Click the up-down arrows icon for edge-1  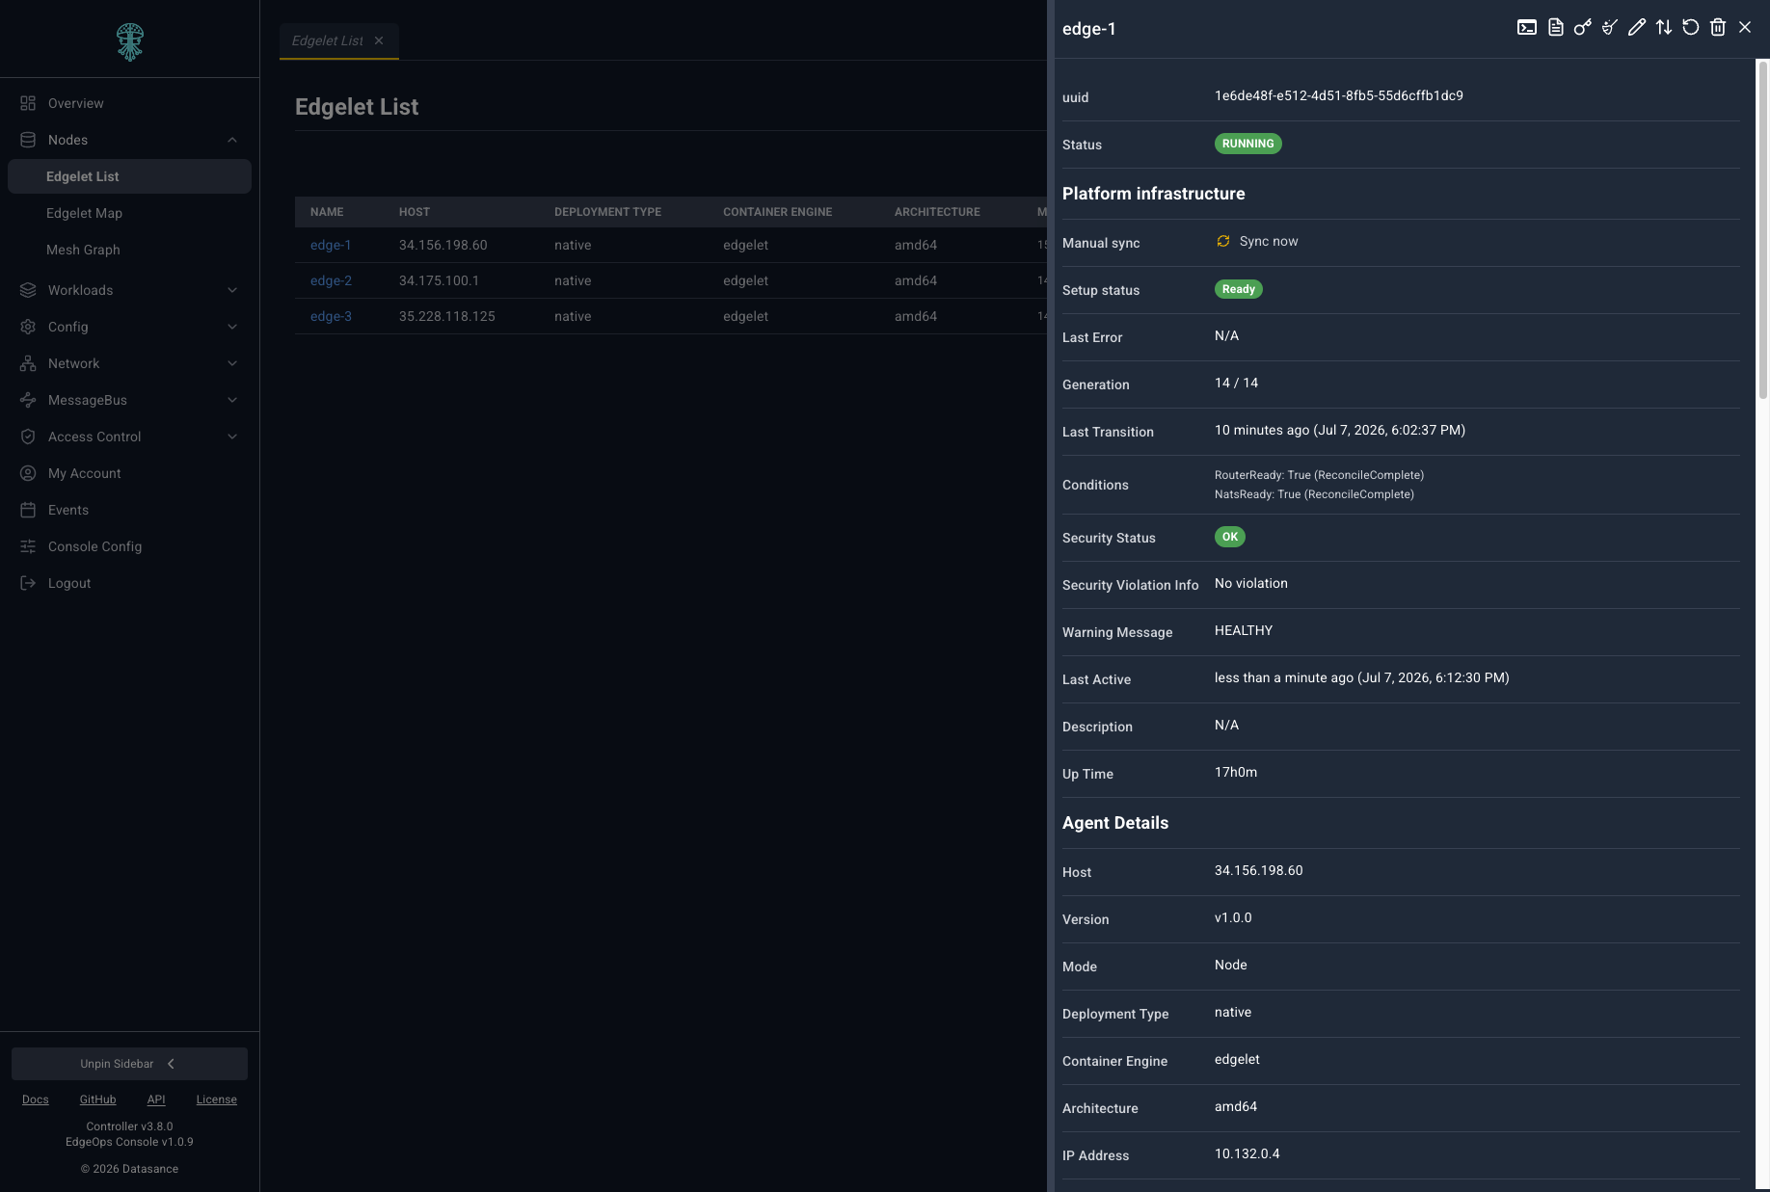coord(1664,28)
